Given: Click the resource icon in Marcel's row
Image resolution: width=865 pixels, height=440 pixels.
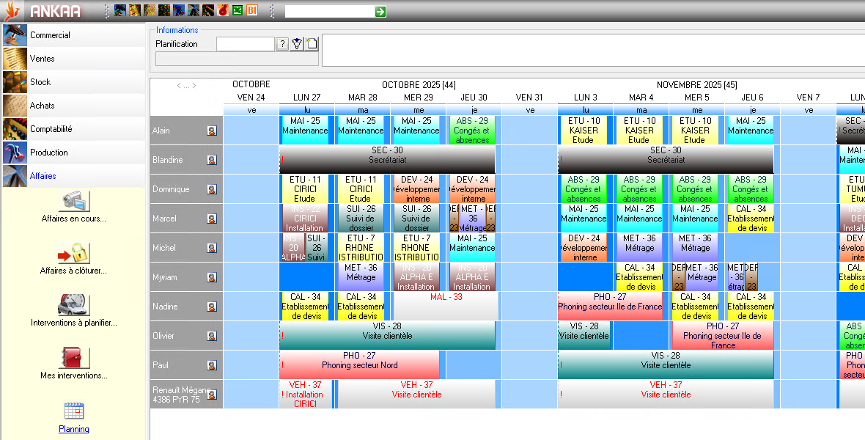Looking at the screenshot, I should click(212, 219).
